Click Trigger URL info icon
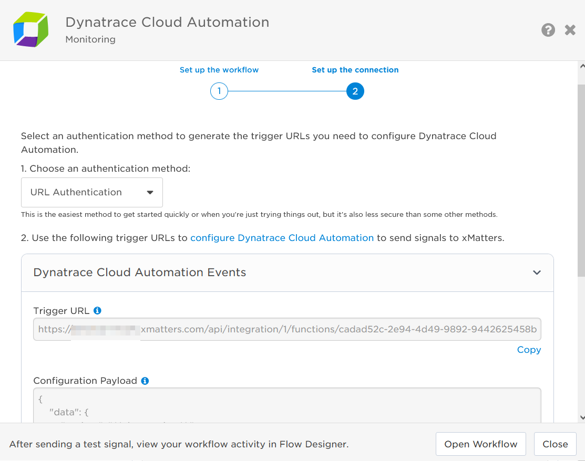Screen dimensions: 585x461 coord(97,311)
